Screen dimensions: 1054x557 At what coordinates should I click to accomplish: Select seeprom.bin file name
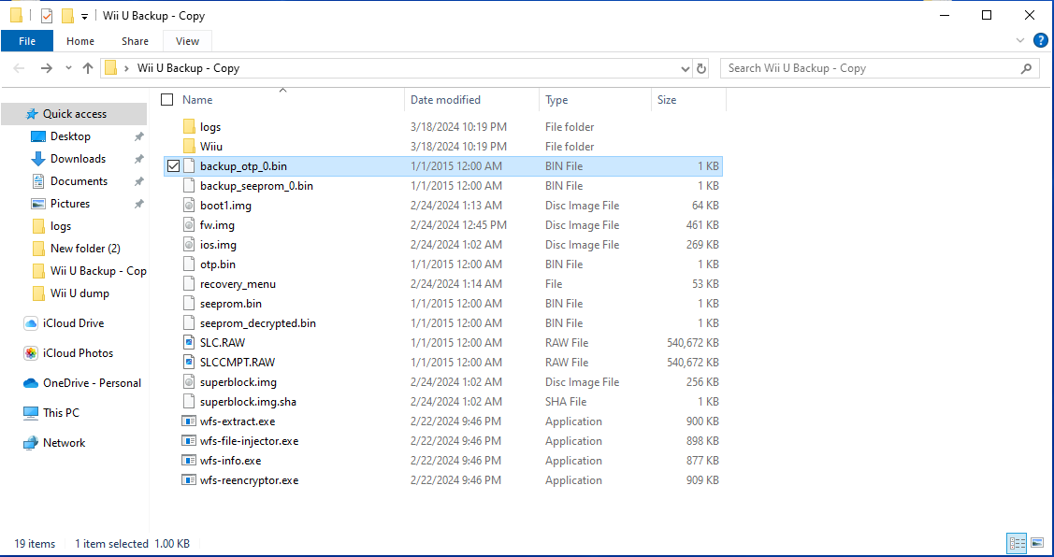point(231,304)
